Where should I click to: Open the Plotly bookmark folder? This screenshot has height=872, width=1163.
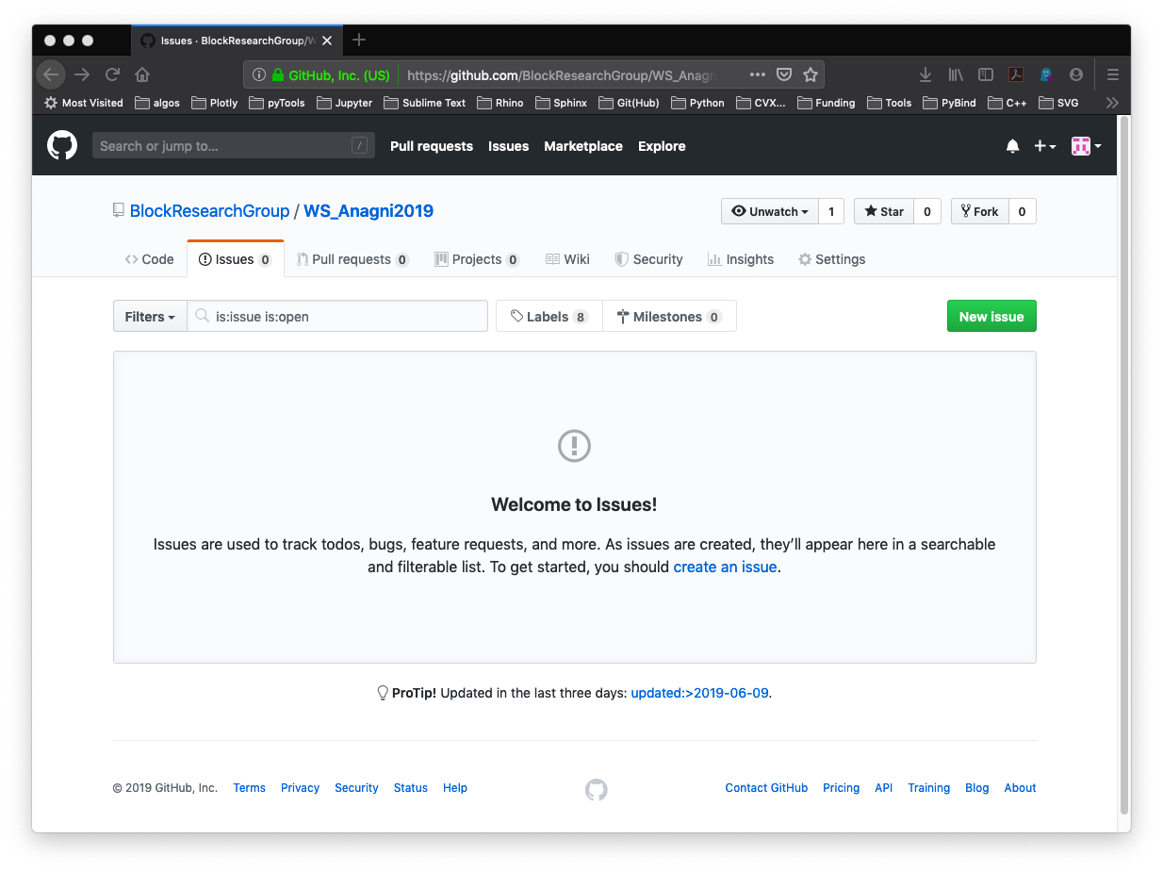[215, 103]
